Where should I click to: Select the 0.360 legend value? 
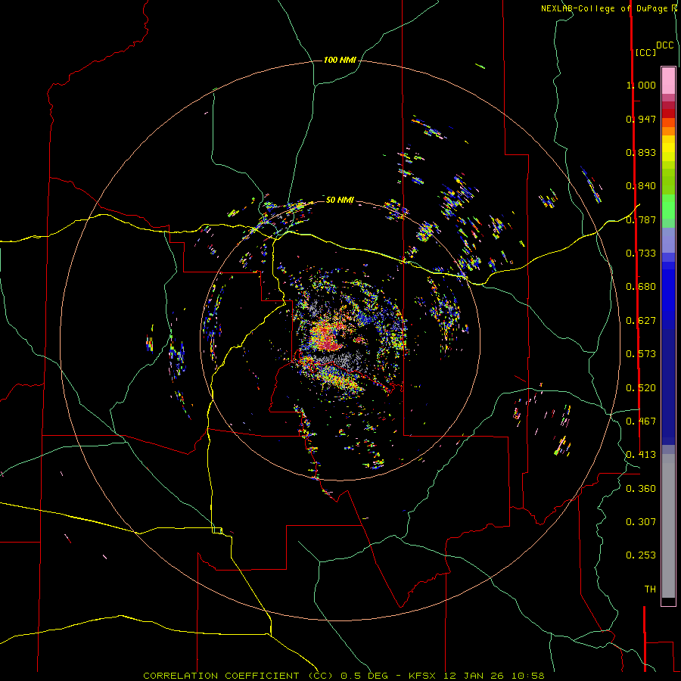641,489
